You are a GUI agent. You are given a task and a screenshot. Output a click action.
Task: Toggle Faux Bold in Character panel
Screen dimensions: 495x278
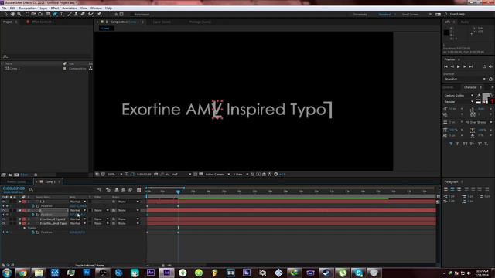[x=451, y=144]
